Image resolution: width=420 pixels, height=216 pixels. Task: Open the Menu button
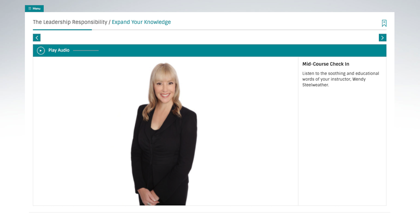pyautogui.click(x=34, y=8)
